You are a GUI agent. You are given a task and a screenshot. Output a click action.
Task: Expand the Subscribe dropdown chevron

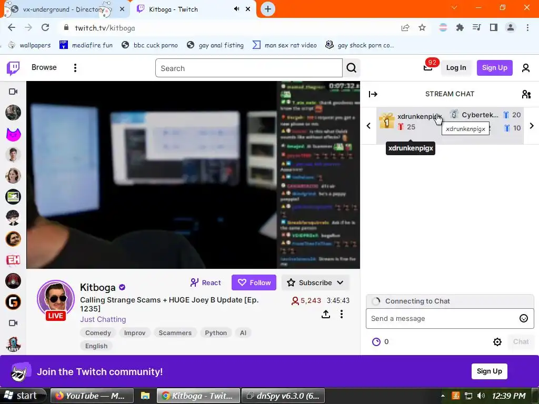341,282
